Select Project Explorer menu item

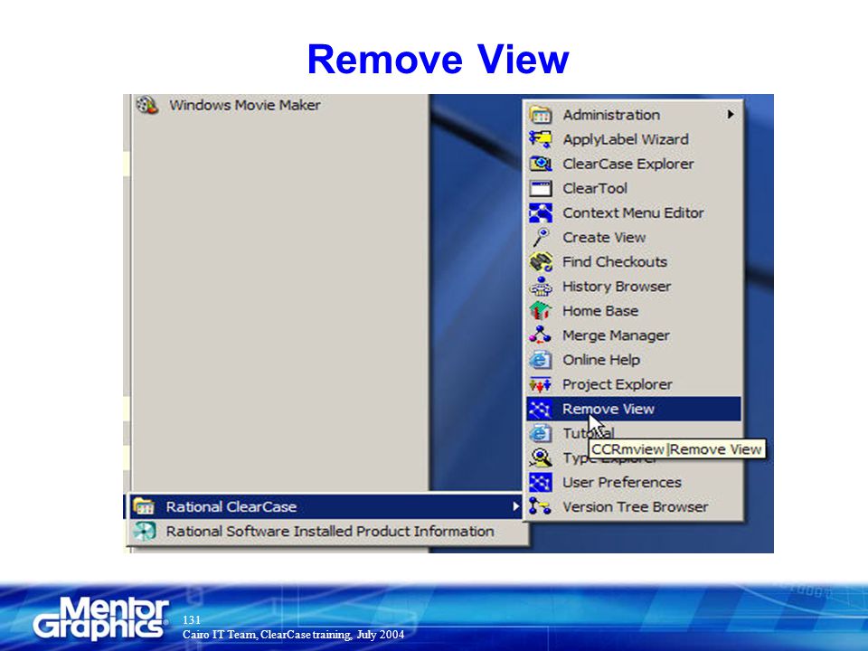[x=634, y=384]
